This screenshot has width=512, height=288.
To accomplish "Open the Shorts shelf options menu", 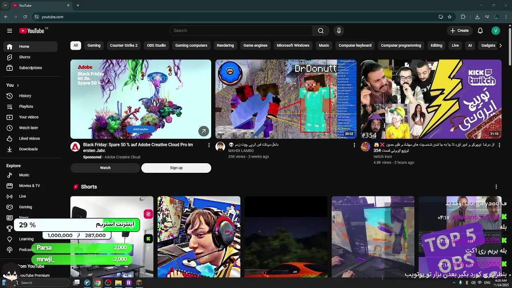I will [496, 187].
